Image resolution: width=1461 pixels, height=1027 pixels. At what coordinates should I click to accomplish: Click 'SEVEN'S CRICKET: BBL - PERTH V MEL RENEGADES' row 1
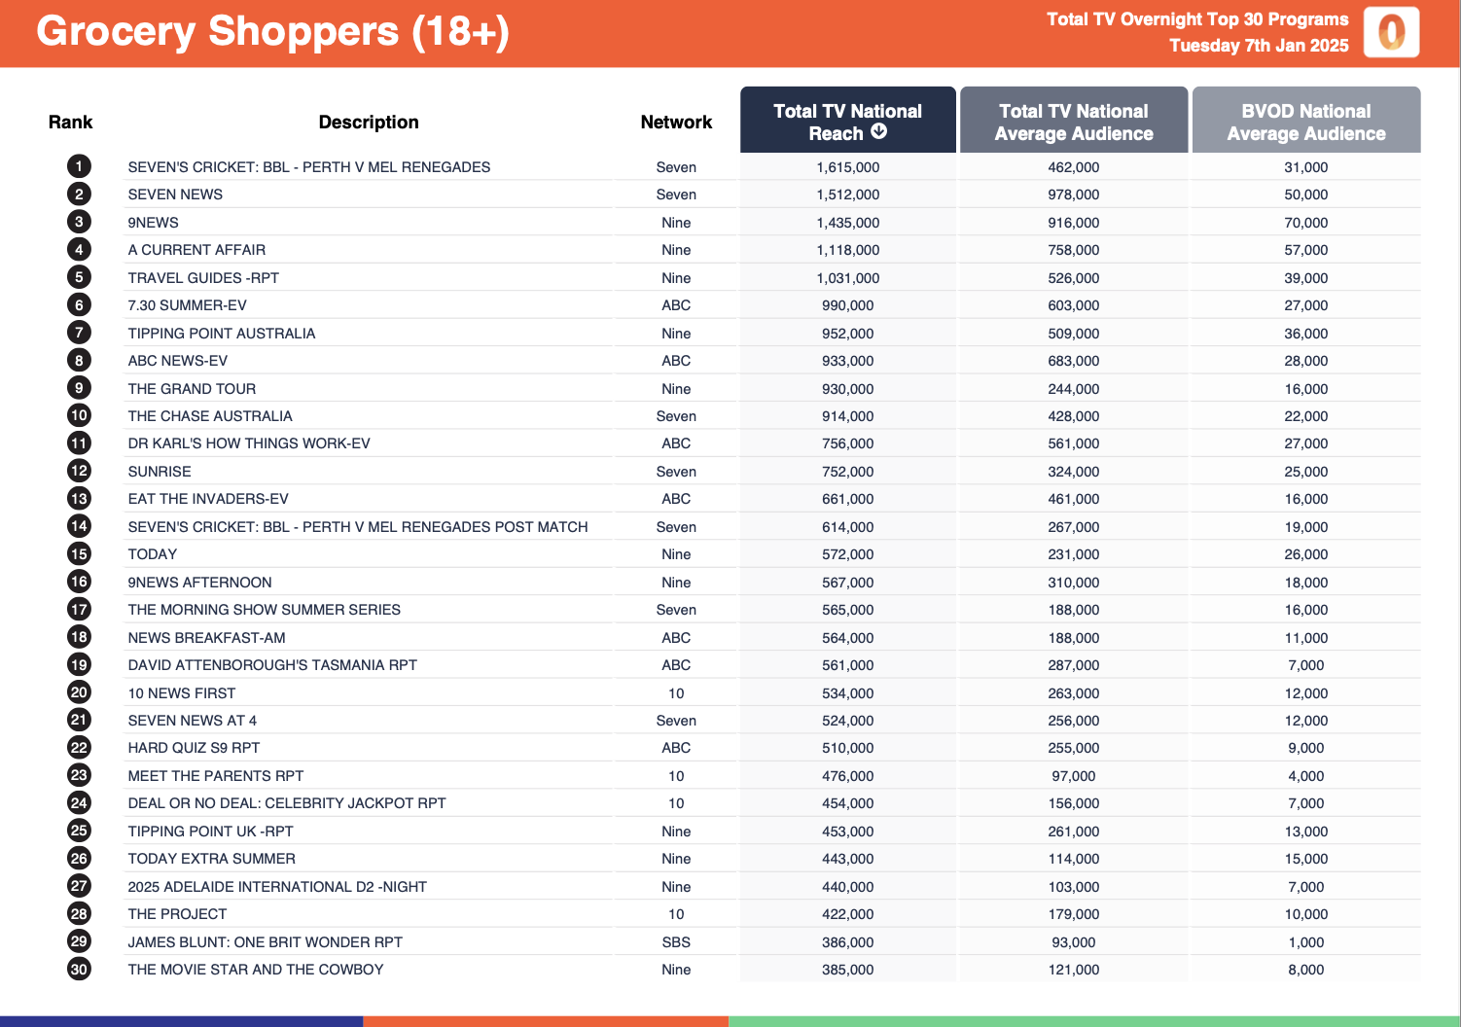click(x=309, y=167)
